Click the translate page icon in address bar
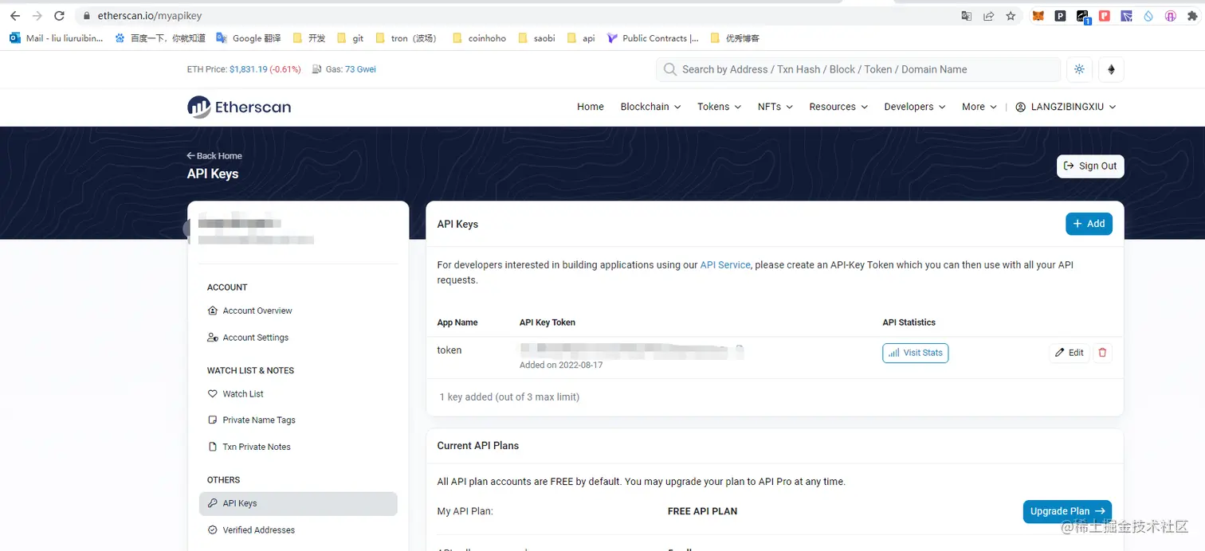Image resolution: width=1205 pixels, height=551 pixels. (x=966, y=15)
